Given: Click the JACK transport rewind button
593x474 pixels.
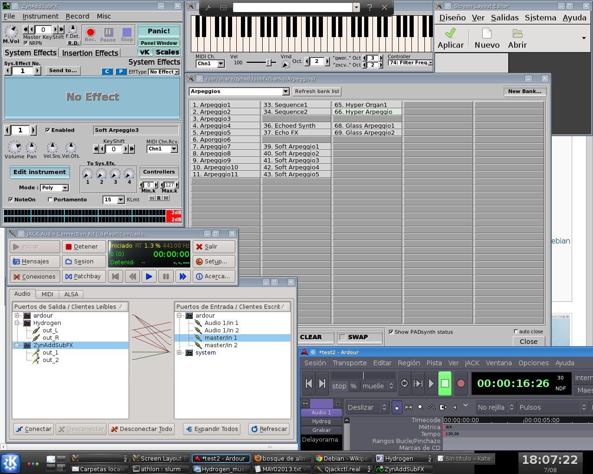Looking at the screenshot, I should click(132, 276).
